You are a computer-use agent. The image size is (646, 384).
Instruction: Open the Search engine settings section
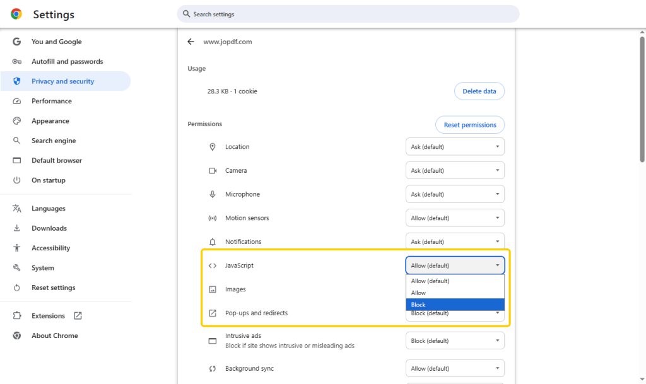(x=54, y=141)
